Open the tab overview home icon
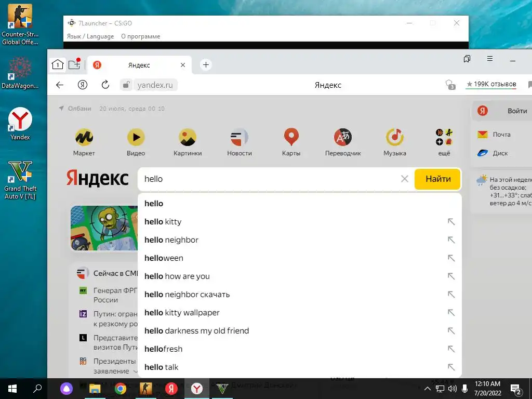Image resolution: width=532 pixels, height=399 pixels. click(x=58, y=64)
